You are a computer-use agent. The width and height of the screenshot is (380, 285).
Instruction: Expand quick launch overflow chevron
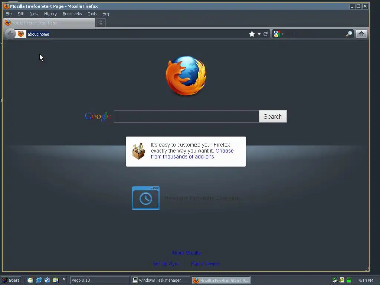pos(64,279)
